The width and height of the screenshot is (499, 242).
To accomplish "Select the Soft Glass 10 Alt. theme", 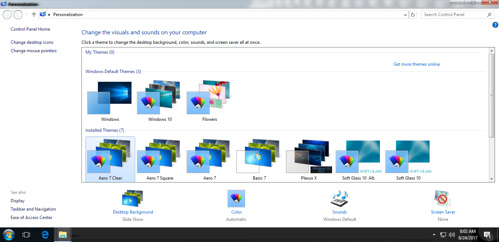I will [x=359, y=159].
